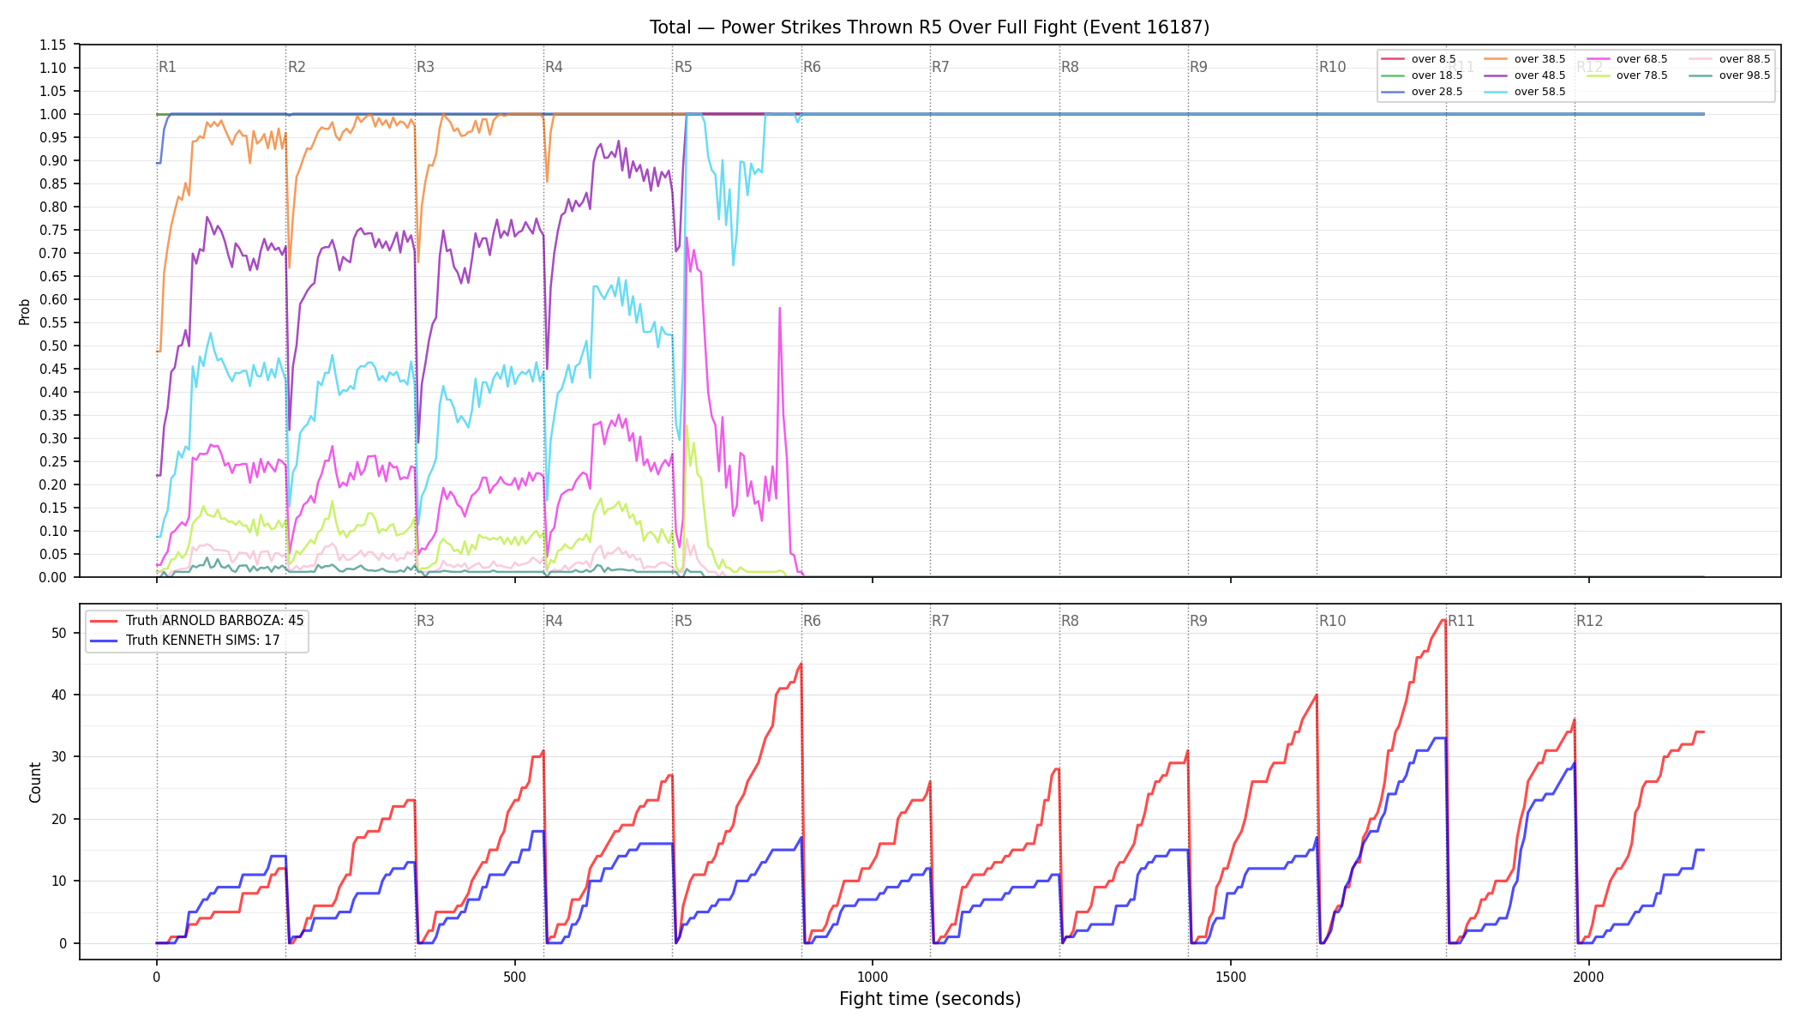Click the R6 round label in probability chart
1800x1029 pixels.
(812, 67)
